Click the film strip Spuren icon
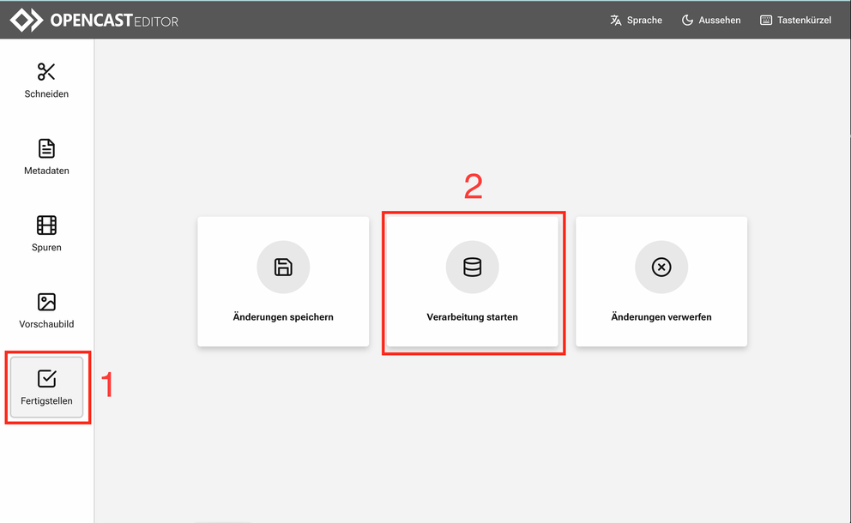851x523 pixels. (x=46, y=225)
